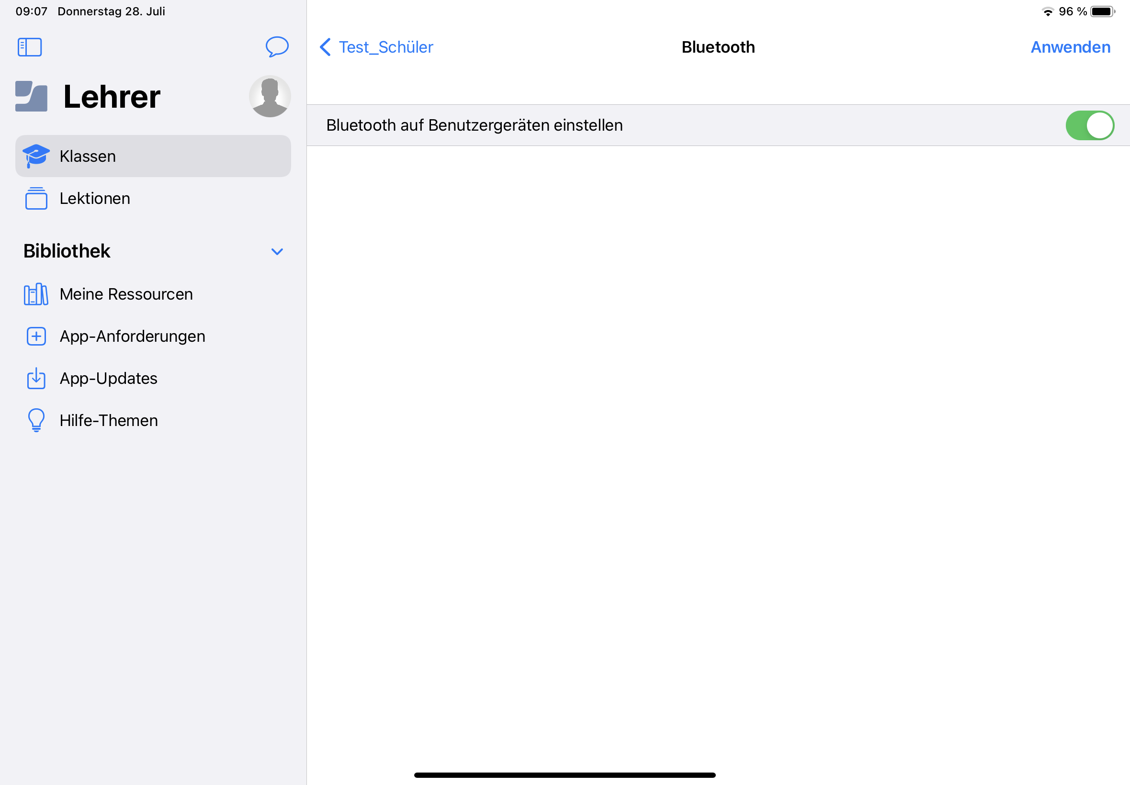Click the Meine Ressourcen books icon
1130x785 pixels.
(x=36, y=294)
